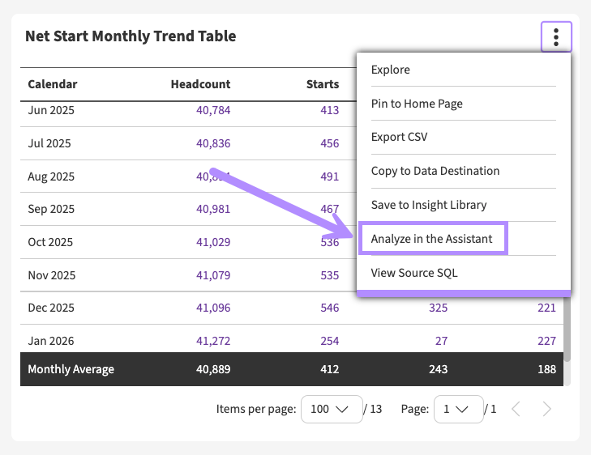Image resolution: width=591 pixels, height=455 pixels.
Task: Go to previous page arrow
Action: tap(516, 409)
